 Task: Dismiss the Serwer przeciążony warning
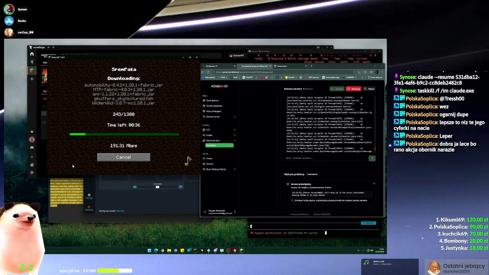pyautogui.click(x=374, y=184)
